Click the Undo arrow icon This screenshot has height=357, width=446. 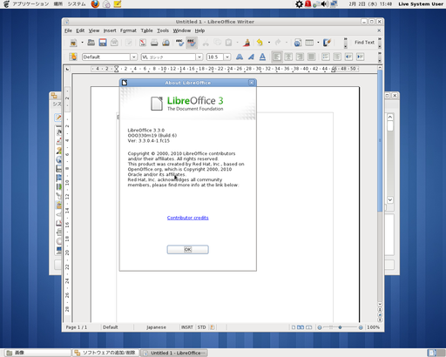(260, 43)
